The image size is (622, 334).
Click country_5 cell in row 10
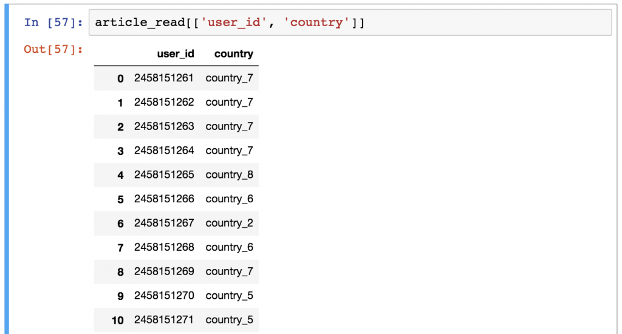coord(229,320)
